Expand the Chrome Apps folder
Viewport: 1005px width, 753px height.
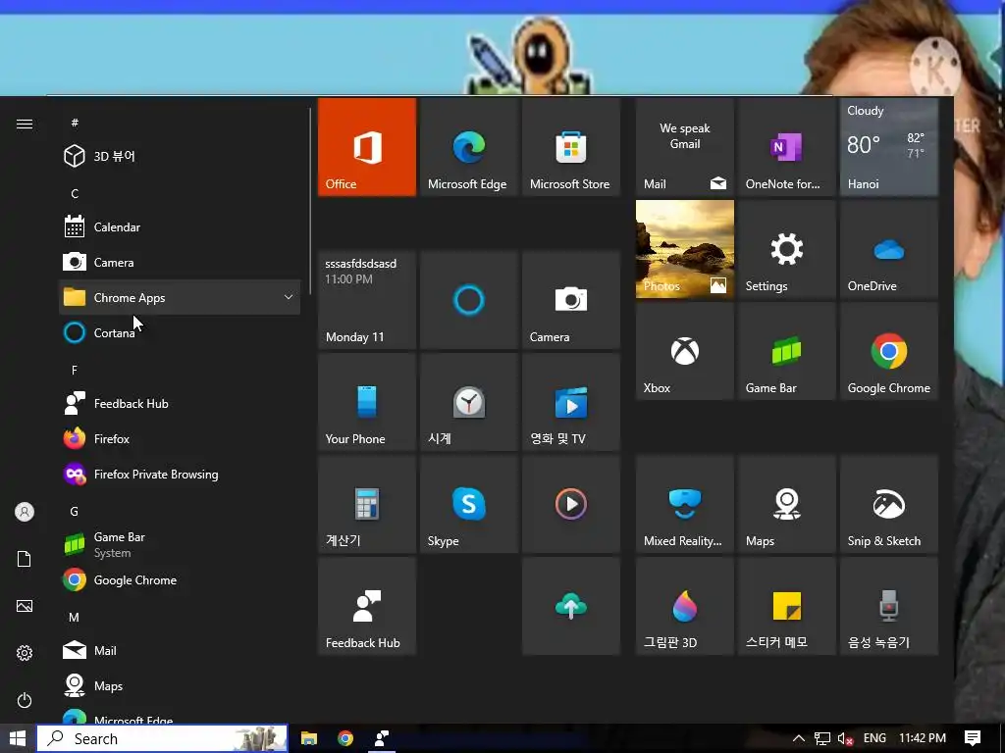click(180, 297)
